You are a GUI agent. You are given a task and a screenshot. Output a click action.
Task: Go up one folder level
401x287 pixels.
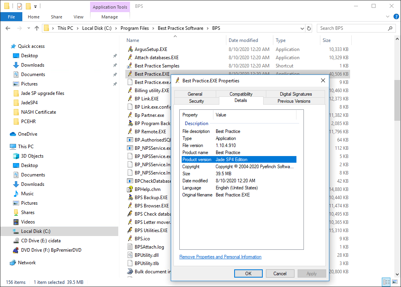pos(37,28)
